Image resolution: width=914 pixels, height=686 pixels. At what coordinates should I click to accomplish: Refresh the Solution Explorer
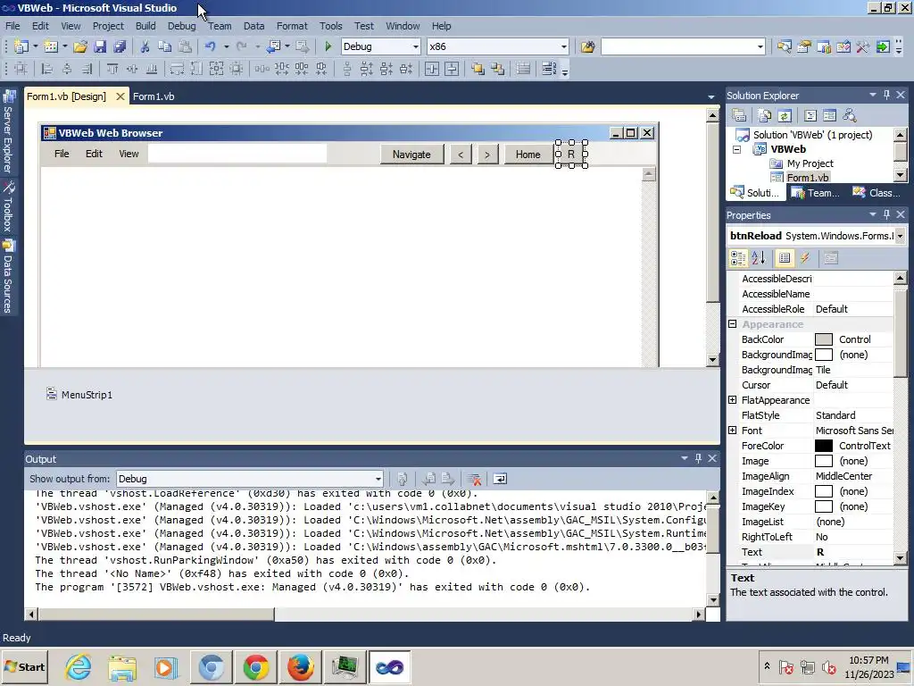(x=784, y=115)
